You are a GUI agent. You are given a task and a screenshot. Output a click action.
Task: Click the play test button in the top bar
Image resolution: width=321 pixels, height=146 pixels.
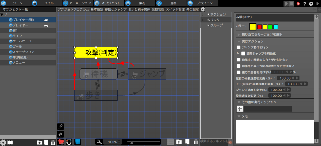coord(287,4)
